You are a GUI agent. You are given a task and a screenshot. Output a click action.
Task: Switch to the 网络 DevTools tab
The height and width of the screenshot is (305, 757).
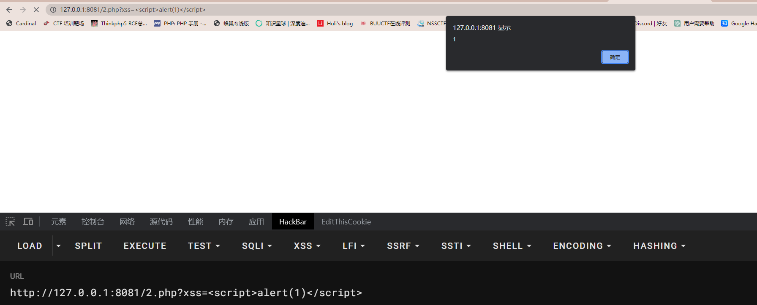tap(127, 221)
